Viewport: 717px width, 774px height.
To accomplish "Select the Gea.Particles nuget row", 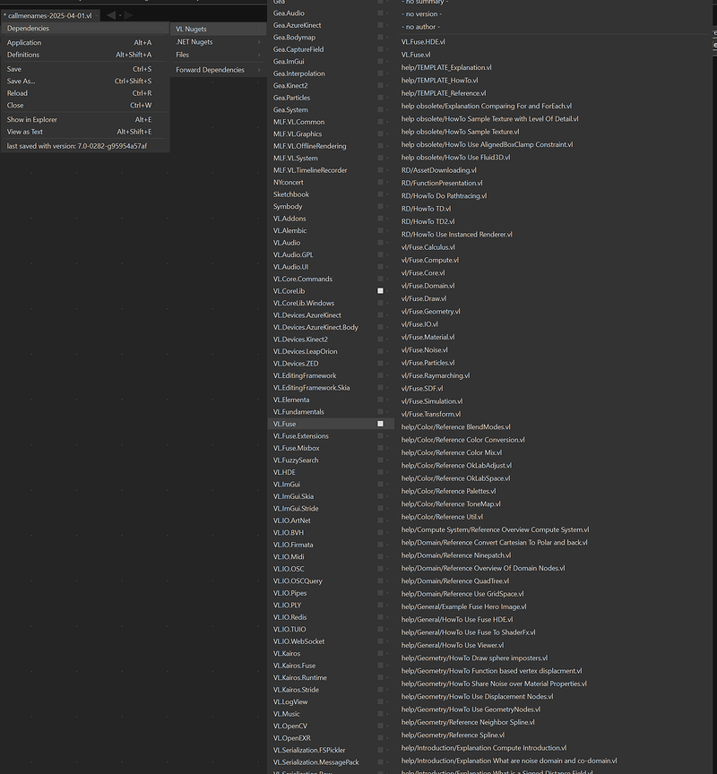I will [x=331, y=98].
